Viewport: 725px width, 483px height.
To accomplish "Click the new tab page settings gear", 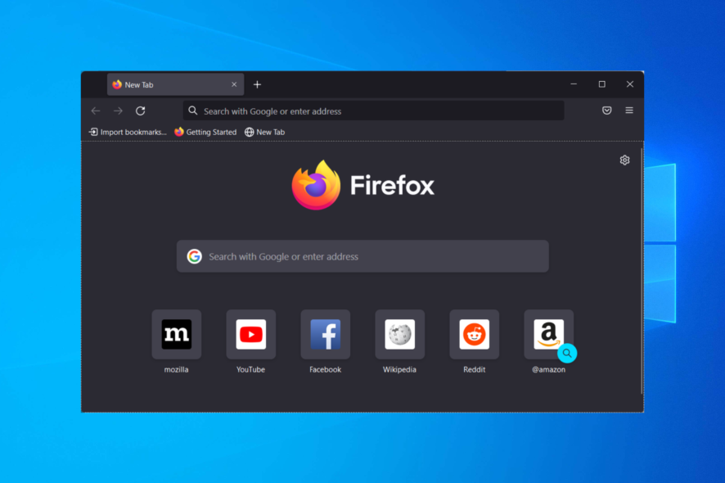I will [x=624, y=160].
